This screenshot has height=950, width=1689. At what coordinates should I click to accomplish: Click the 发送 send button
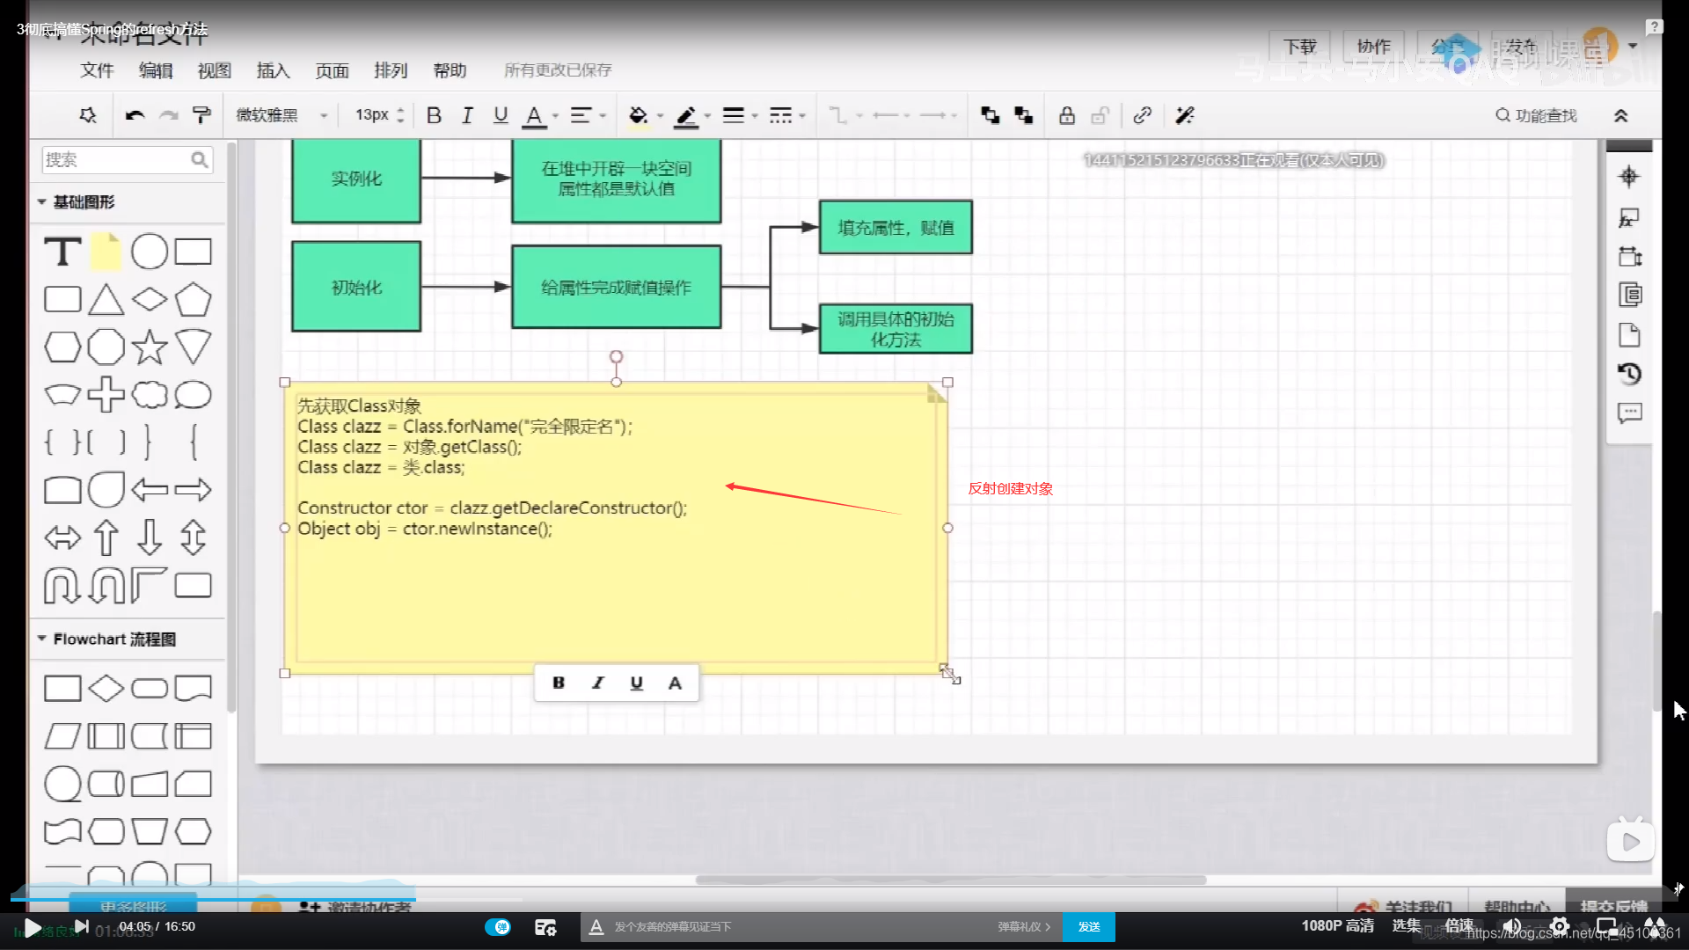point(1089,926)
